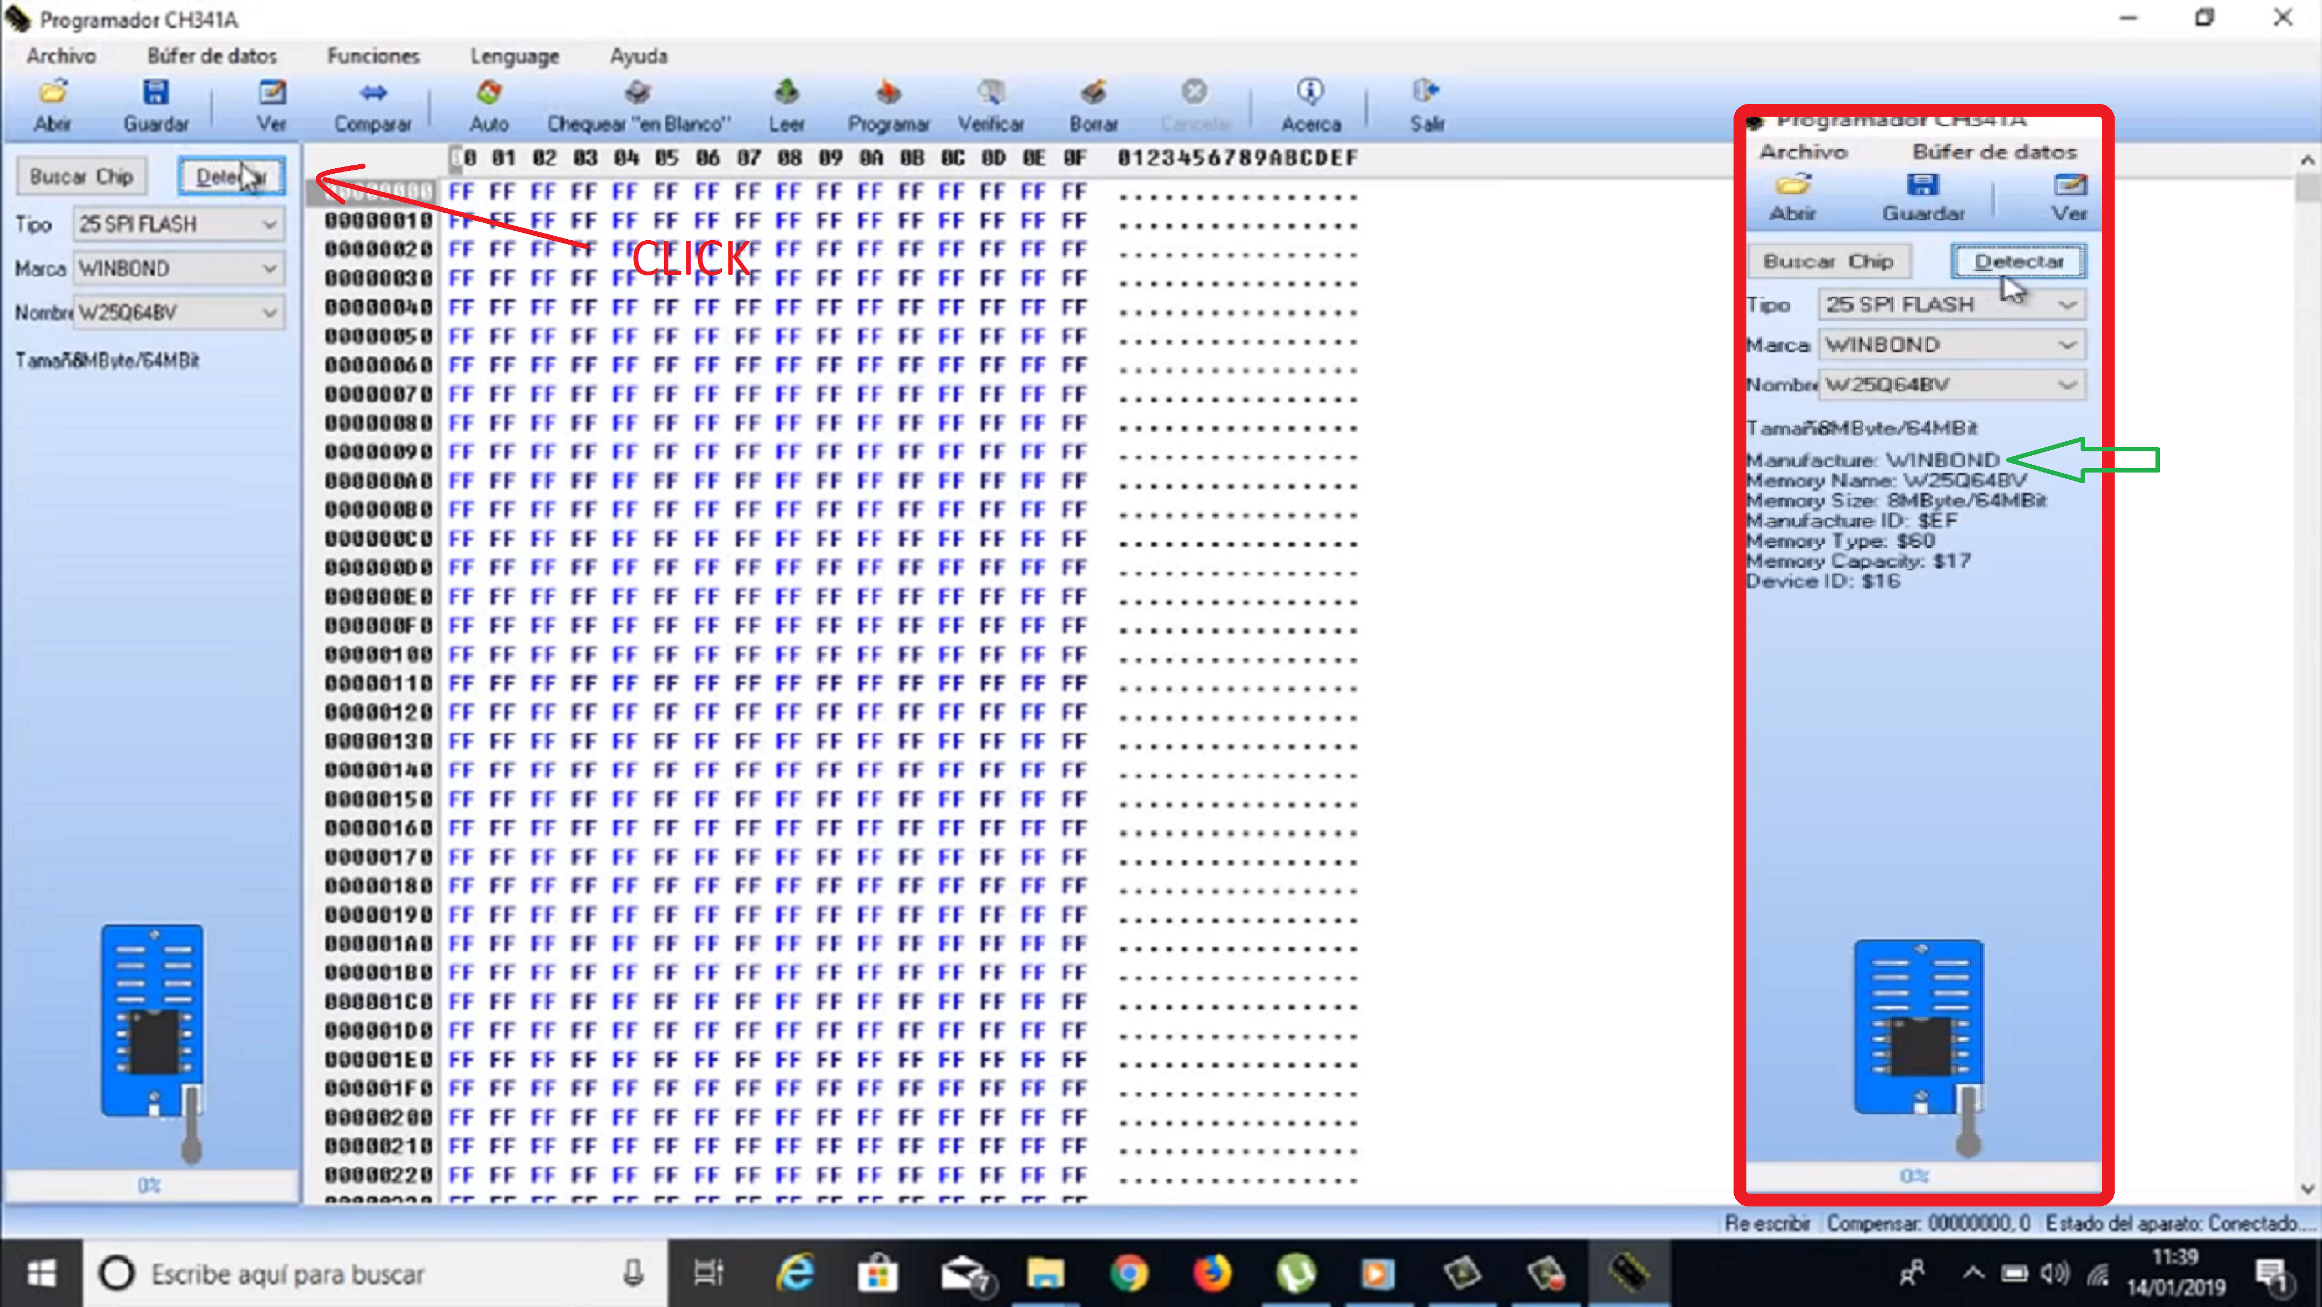Image resolution: width=2322 pixels, height=1307 pixels.
Task: Click the hex view scrollbar down arrow
Action: pos(2309,1189)
